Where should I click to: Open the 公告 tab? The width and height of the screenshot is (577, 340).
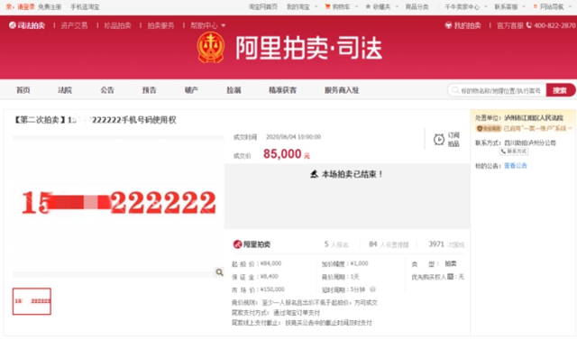pos(107,90)
